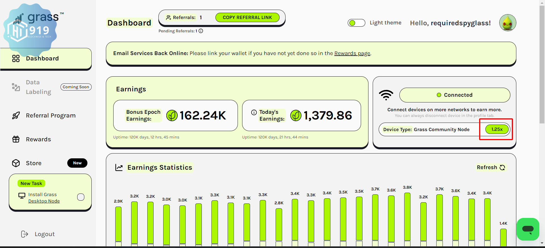Click the 1.25x multiplier badge
Image resolution: width=545 pixels, height=248 pixels.
coord(497,129)
